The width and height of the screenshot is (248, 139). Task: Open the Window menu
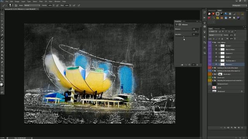[57, 2]
